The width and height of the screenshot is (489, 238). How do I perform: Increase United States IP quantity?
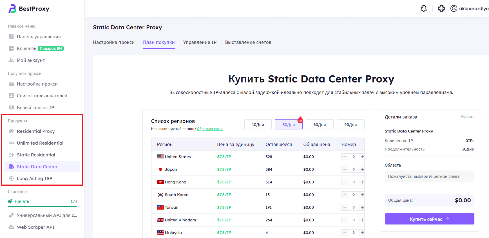[x=362, y=157]
